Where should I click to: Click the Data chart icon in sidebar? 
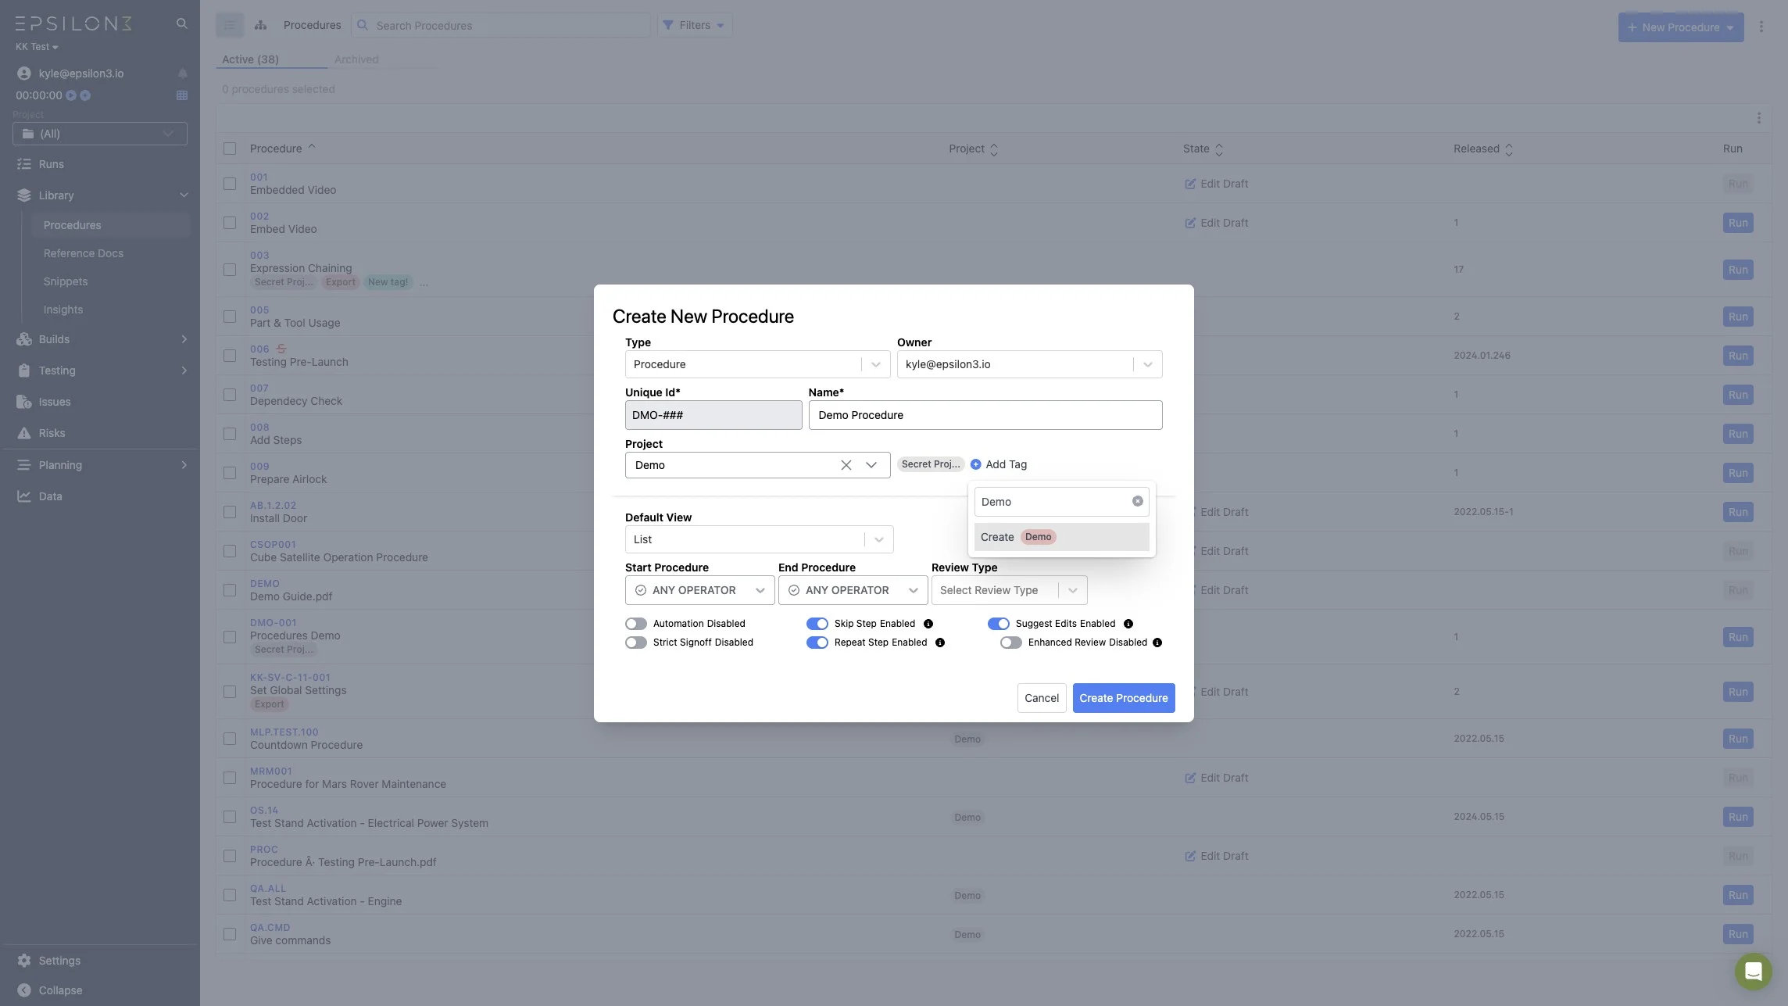pyautogui.click(x=24, y=496)
